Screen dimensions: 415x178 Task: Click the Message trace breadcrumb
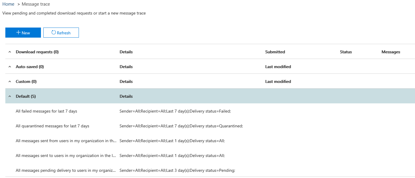click(x=36, y=4)
